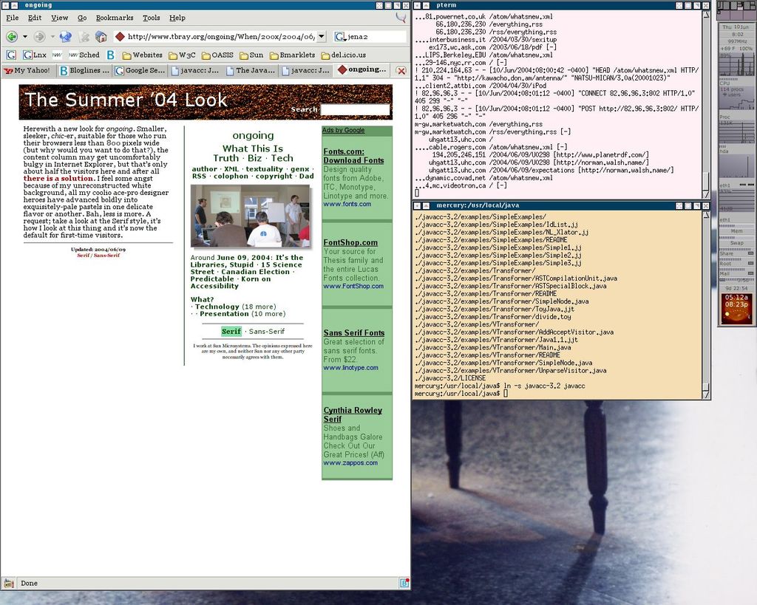Click the status bar icon left of Done
Image resolution: width=757 pixels, height=605 pixels.
point(9,583)
